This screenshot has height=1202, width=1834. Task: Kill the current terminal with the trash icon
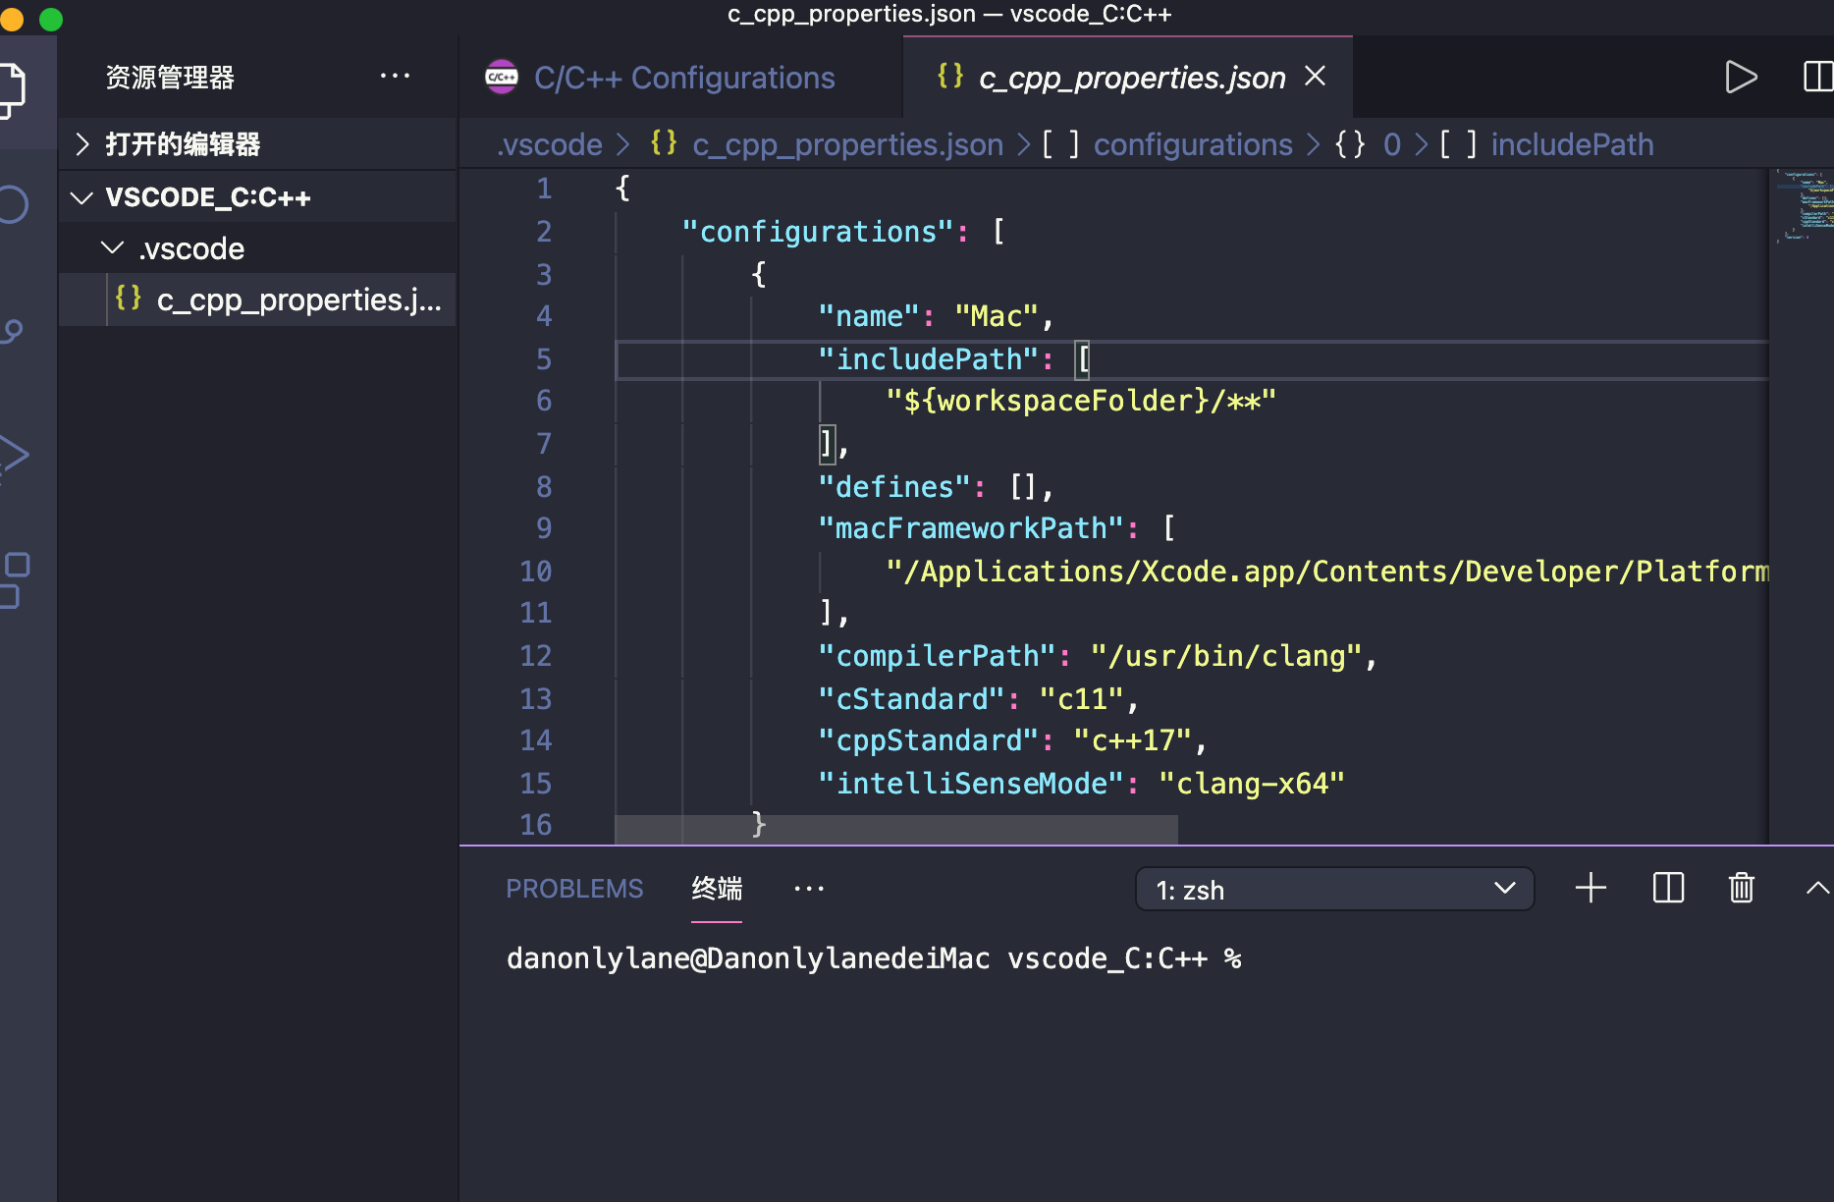[1741, 888]
